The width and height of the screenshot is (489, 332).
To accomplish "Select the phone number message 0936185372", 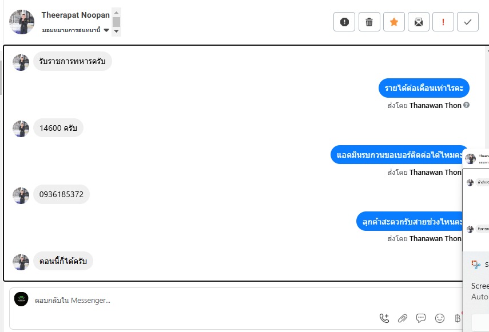I will (61, 194).
